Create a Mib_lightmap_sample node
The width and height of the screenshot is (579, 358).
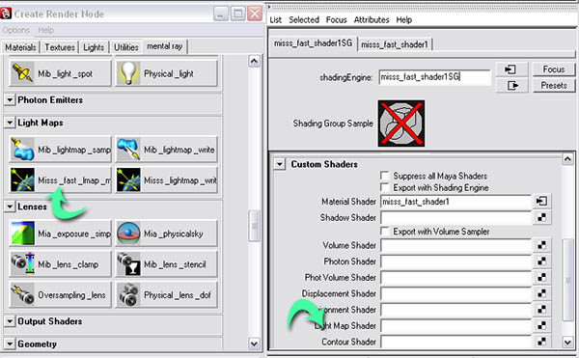60,150
